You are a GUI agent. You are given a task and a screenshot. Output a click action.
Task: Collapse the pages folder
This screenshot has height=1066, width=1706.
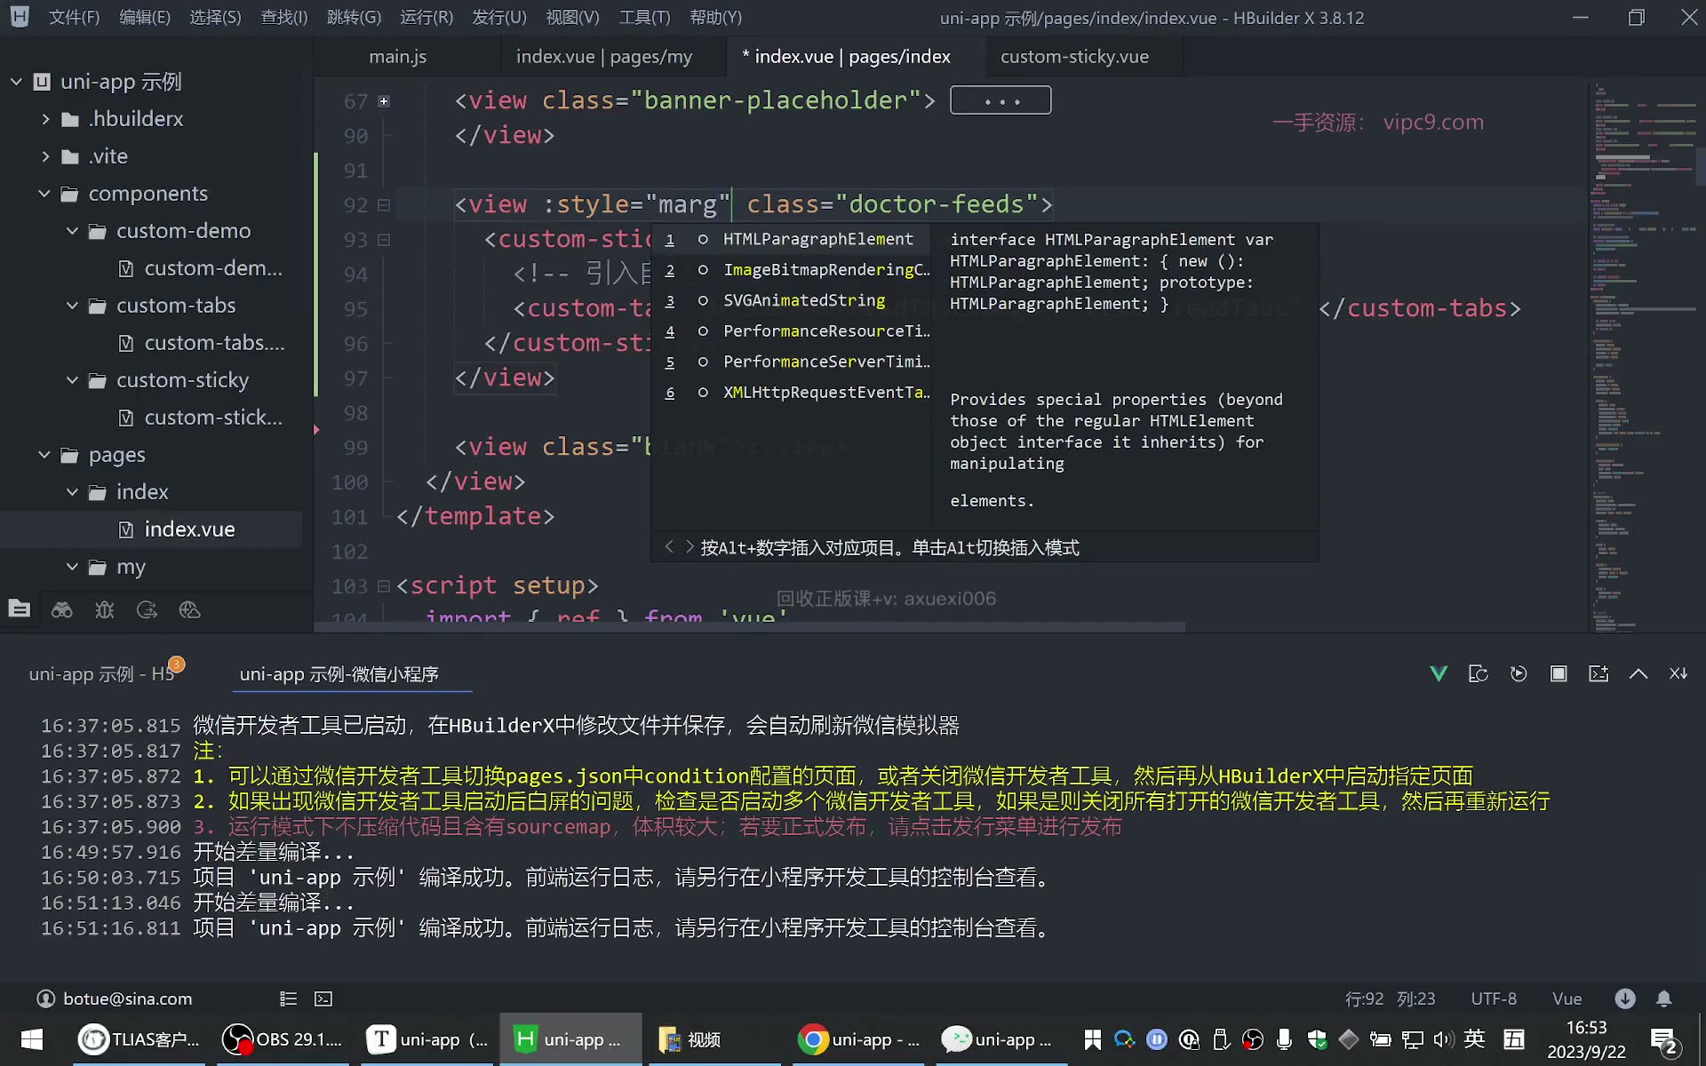tap(44, 455)
